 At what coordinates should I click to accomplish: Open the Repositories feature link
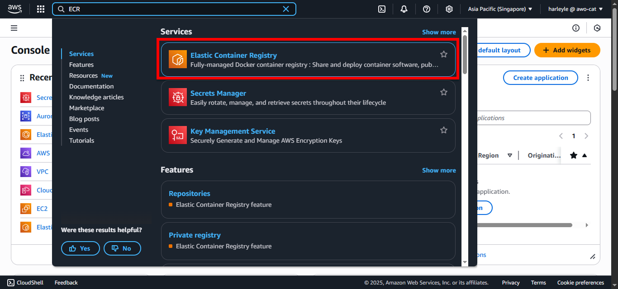(190, 193)
